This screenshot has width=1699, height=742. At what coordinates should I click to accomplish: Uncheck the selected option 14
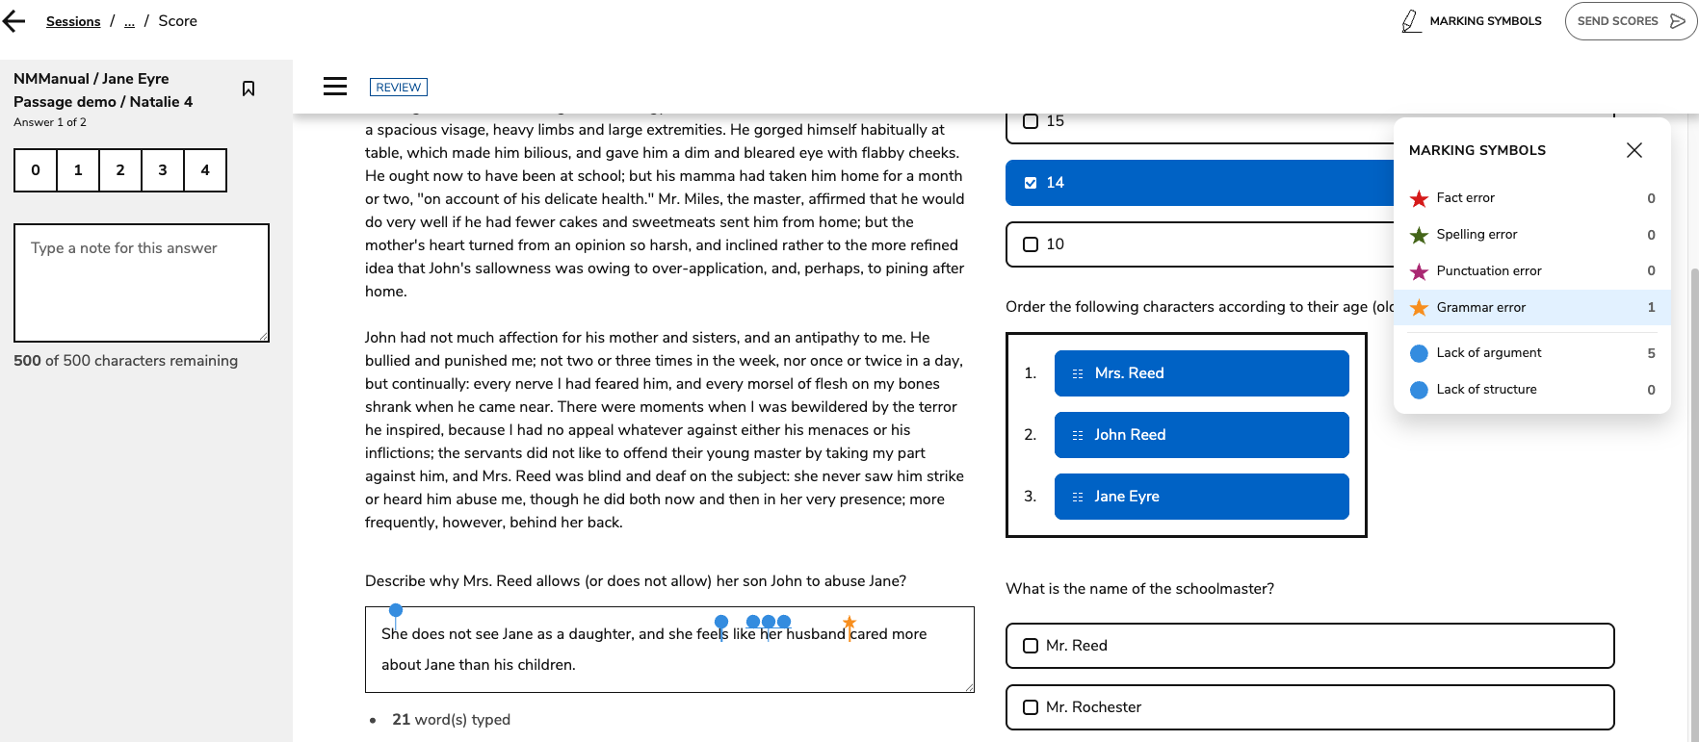coord(1031,183)
